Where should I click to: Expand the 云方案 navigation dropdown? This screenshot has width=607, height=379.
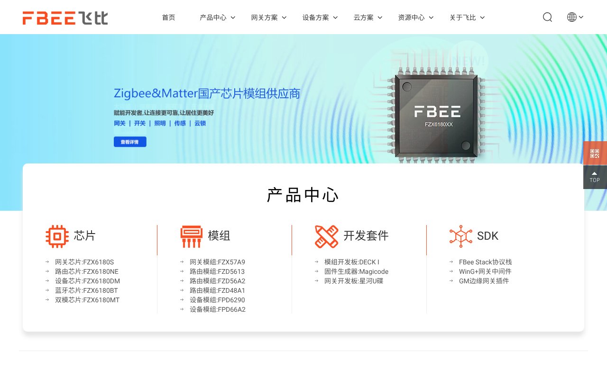click(364, 17)
